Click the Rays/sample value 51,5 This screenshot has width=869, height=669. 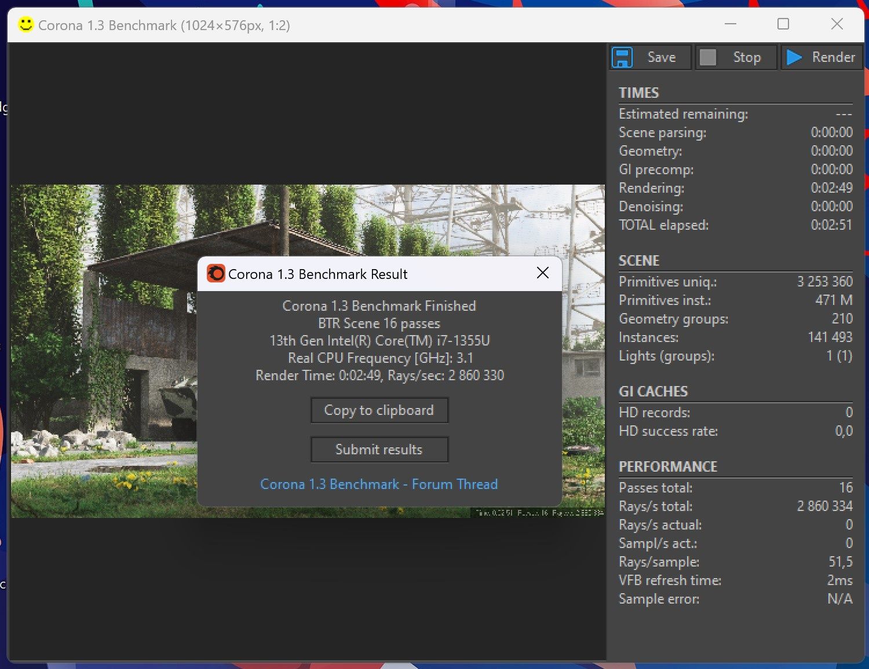coord(841,562)
